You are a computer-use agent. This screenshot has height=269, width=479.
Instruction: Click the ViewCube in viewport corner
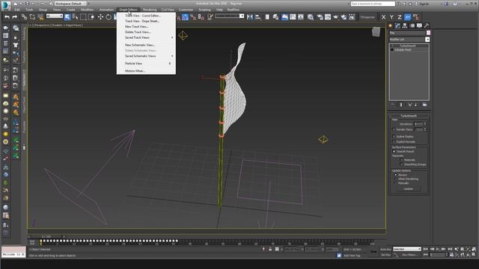click(376, 31)
